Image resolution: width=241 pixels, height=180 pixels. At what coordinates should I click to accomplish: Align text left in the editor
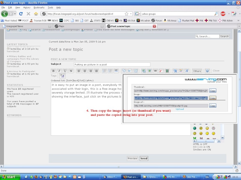pyautogui.click(x=79, y=71)
